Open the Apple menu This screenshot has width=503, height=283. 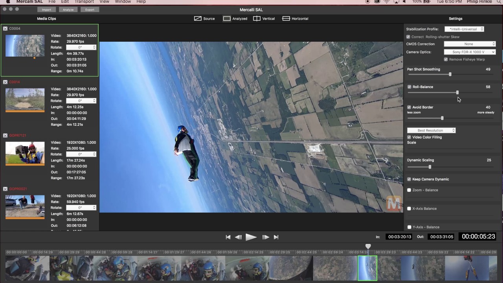[8, 2]
